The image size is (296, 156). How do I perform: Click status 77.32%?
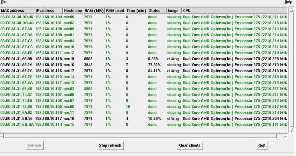[155, 65]
